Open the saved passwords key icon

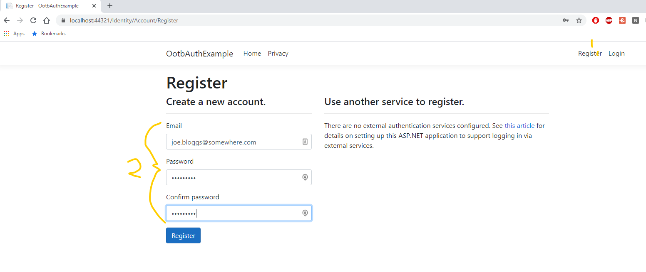point(565,20)
